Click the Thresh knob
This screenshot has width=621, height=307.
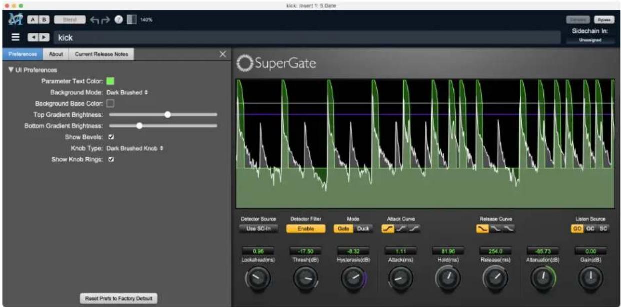(305, 278)
